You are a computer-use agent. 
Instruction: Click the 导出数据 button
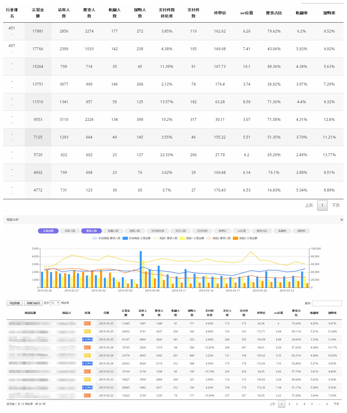(15, 303)
